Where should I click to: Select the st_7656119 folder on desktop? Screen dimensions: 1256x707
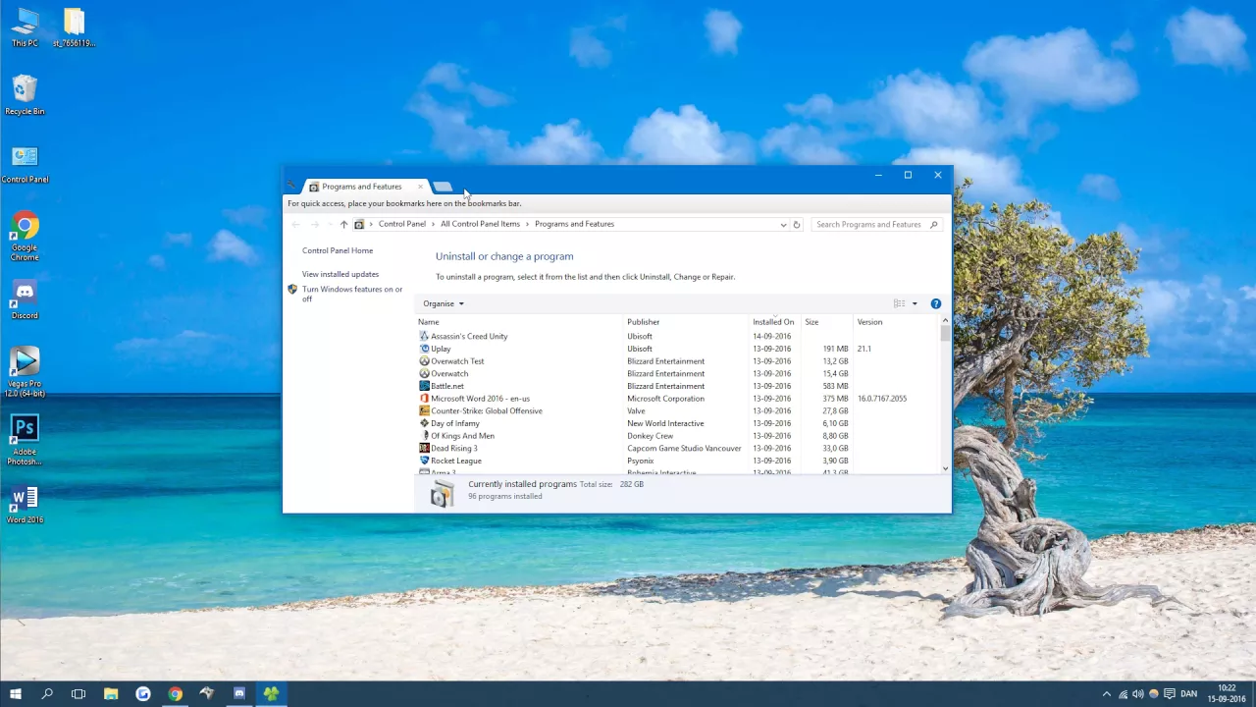coord(74,27)
